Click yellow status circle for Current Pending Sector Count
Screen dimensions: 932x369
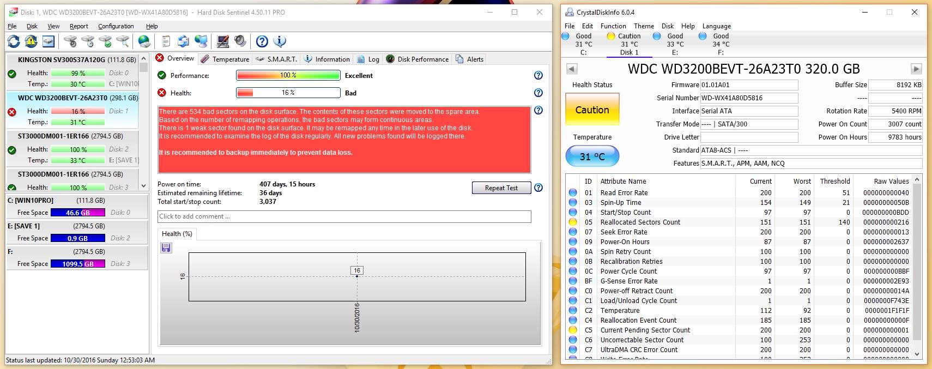[573, 330]
